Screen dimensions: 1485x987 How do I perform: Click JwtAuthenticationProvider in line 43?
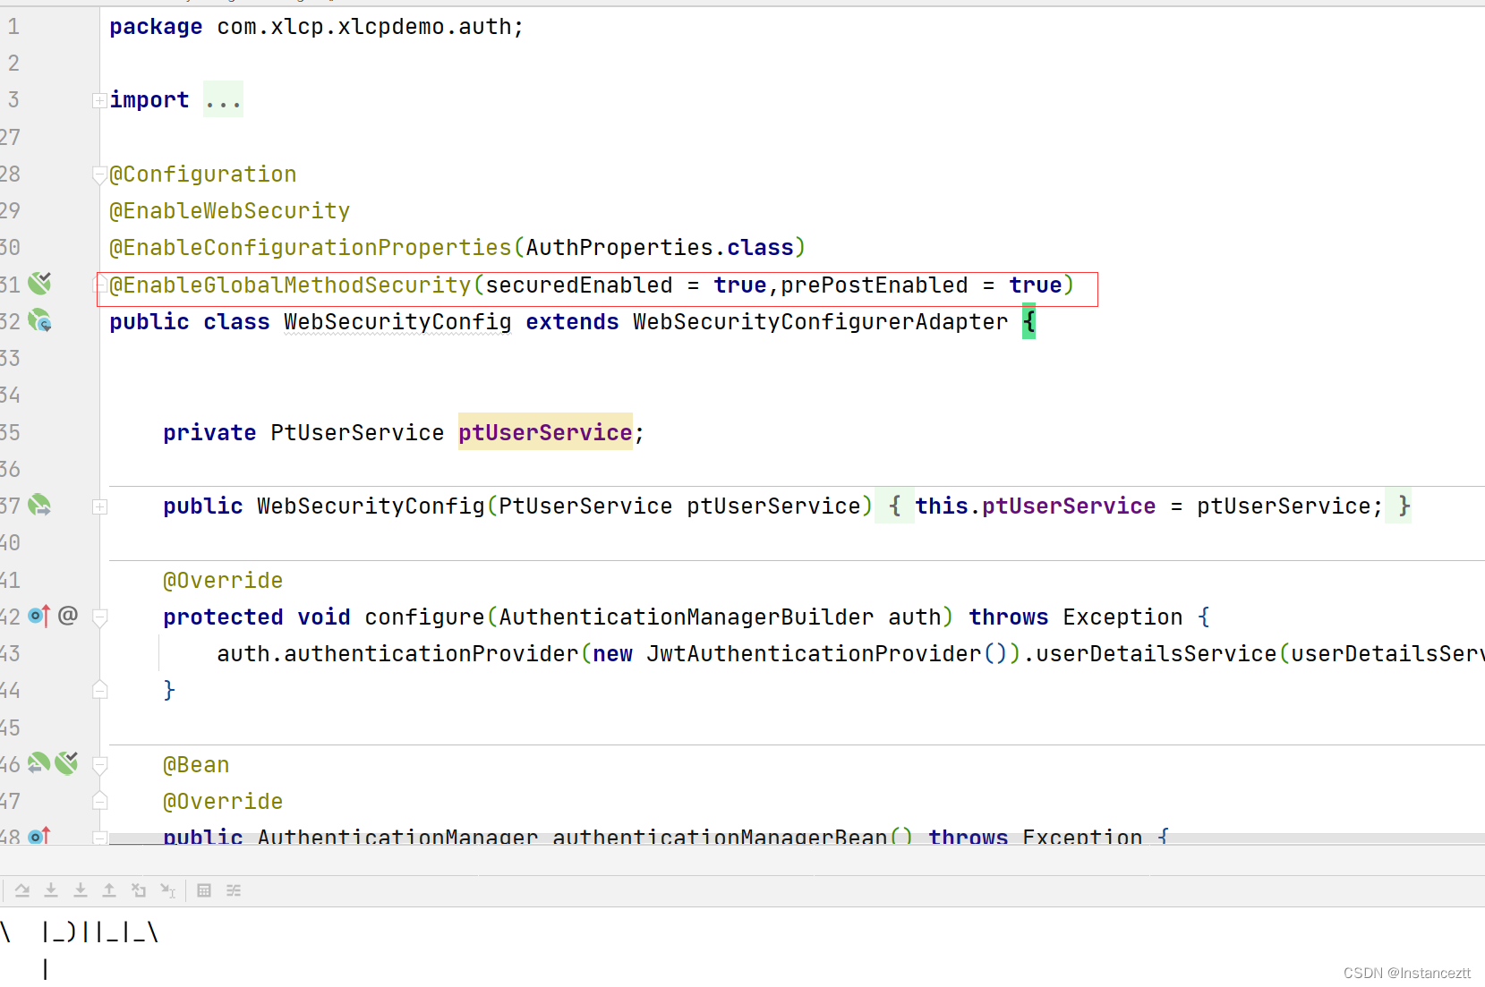tap(814, 654)
